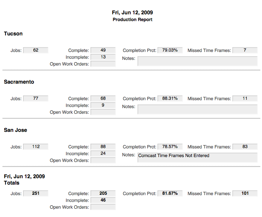Click the 'Comcast Time Frames Not Entered' note
The width and height of the screenshot is (262, 217).
tap(174, 156)
